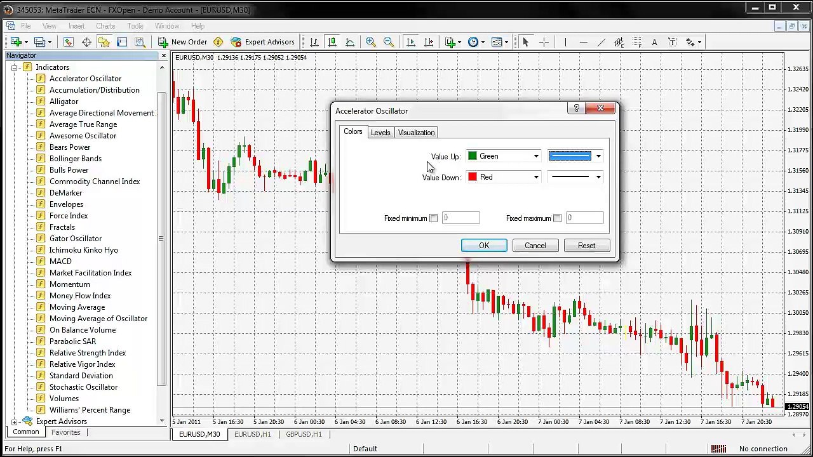The height and width of the screenshot is (457, 813).
Task: Select Bollinger Bands in Navigator
Action: [76, 159]
